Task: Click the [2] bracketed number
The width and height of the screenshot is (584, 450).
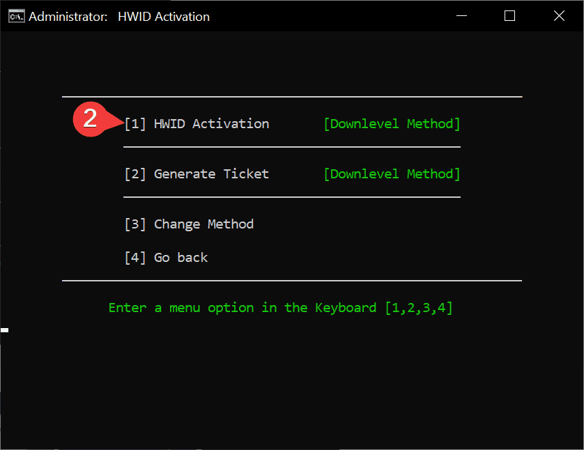Action: pos(135,174)
